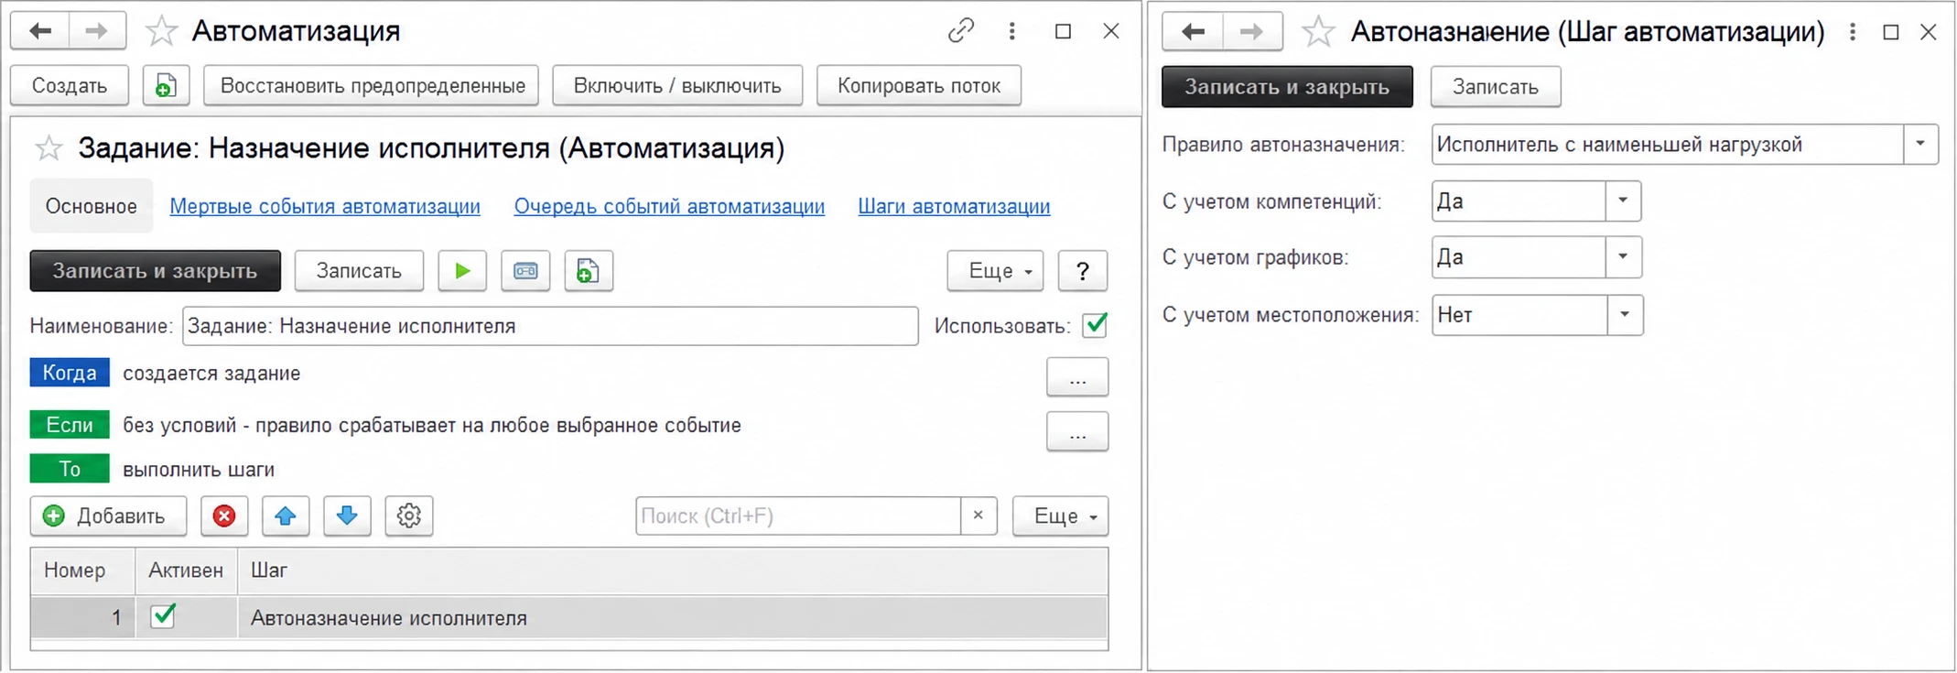Click Копировать поток button
Image resolution: width=1957 pixels, height=673 pixels.
(x=919, y=86)
